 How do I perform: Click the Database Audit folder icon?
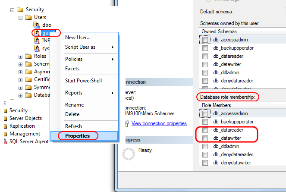pyautogui.click(x=28, y=95)
